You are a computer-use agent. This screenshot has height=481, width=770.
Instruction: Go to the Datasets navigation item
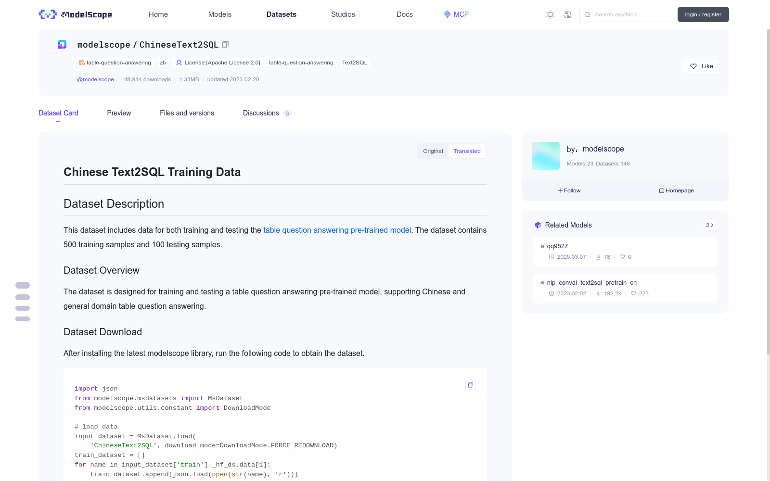pyautogui.click(x=282, y=14)
